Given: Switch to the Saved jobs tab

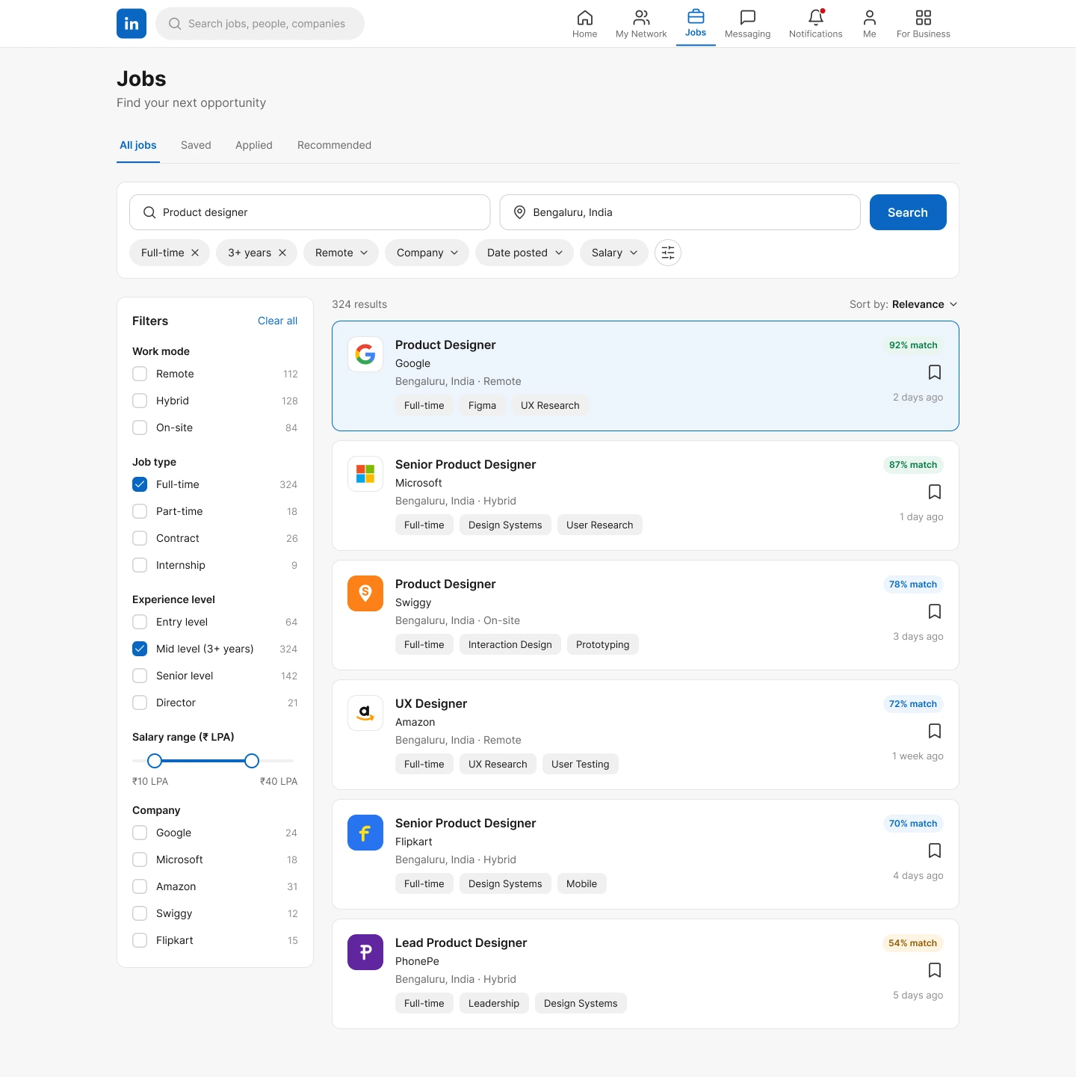Looking at the screenshot, I should [196, 145].
